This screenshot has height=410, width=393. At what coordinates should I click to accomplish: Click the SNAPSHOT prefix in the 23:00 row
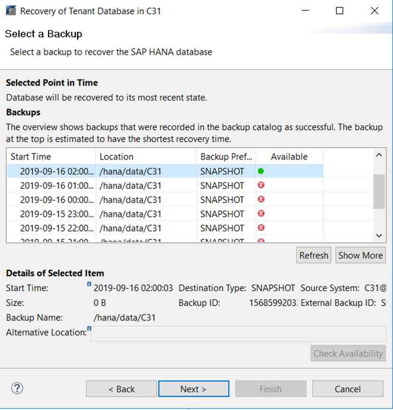pos(222,214)
